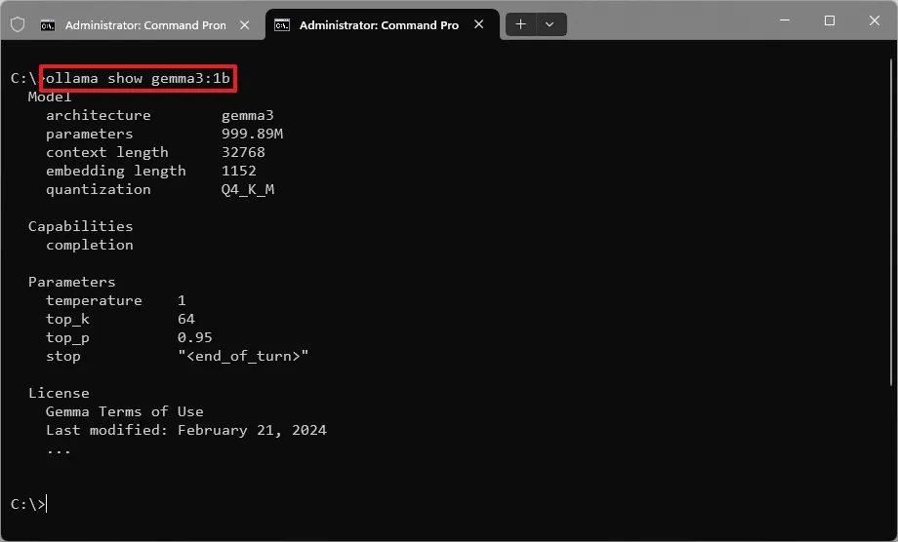Screen dimensions: 898x542
Task: Close the Terminal window
Action: [874, 20]
